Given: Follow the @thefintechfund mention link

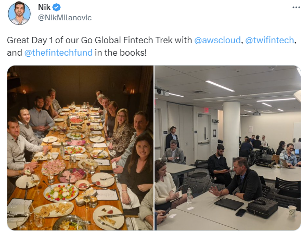Looking at the screenshot, I should [x=58, y=53].
